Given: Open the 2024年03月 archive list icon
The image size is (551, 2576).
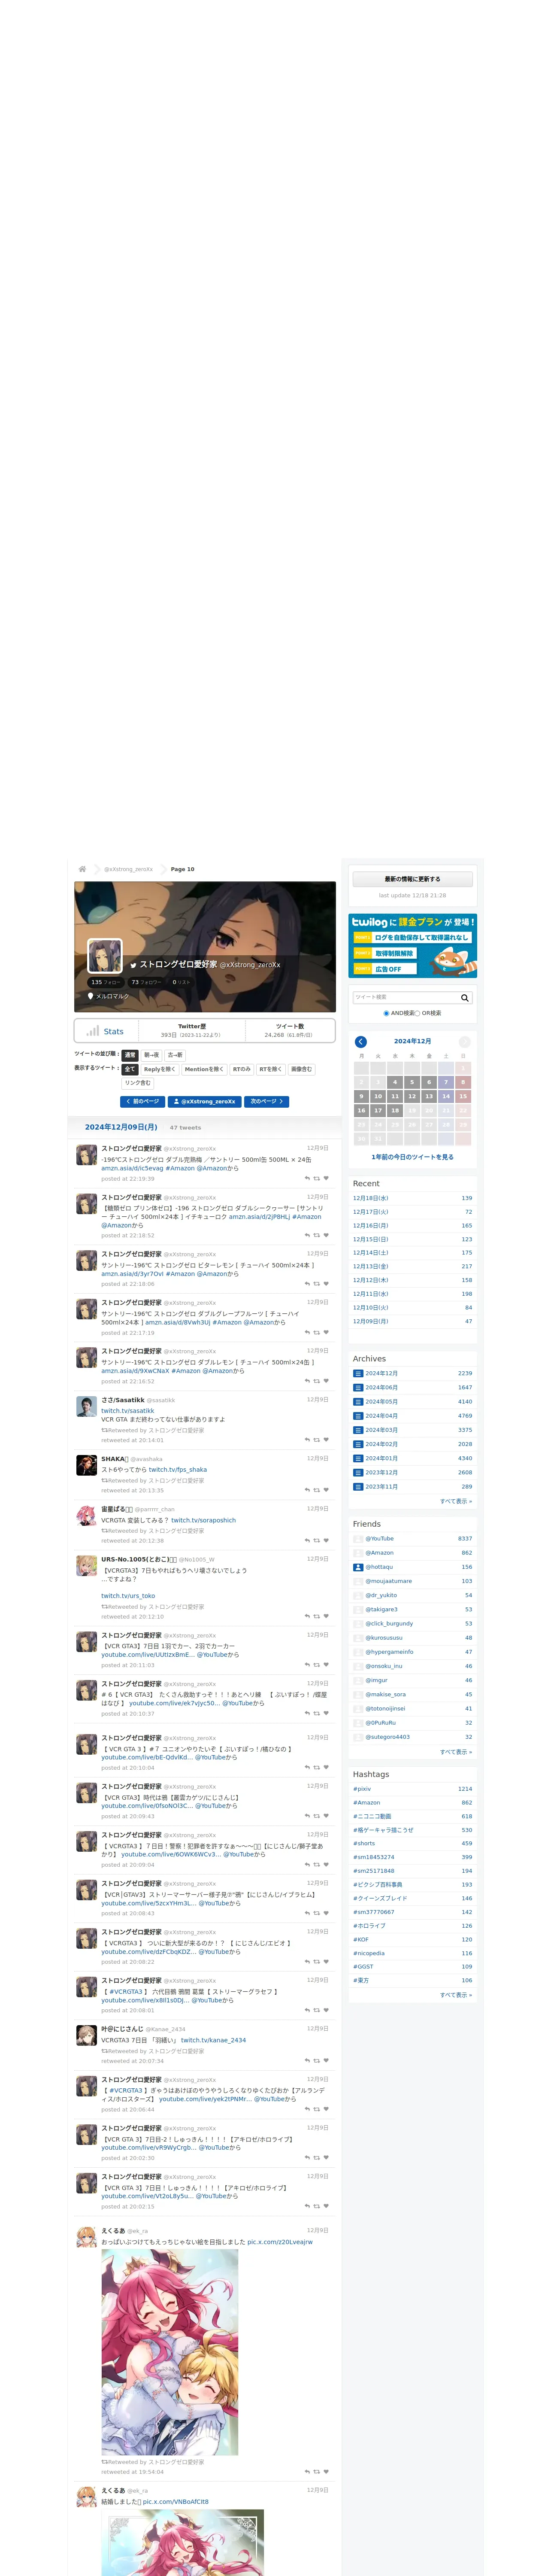Looking at the screenshot, I should 358,1430.
